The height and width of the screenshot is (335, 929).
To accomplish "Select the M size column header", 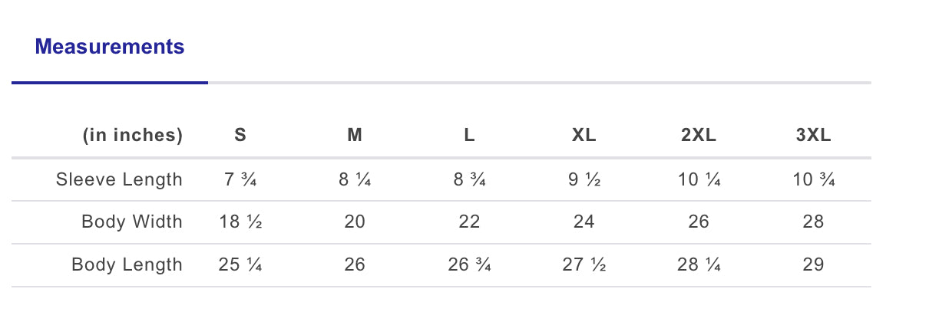I will tap(355, 136).
